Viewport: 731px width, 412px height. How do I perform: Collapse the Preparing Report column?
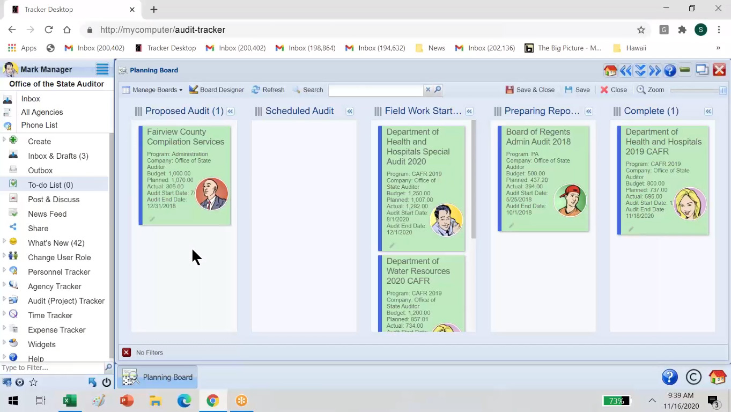(x=589, y=111)
